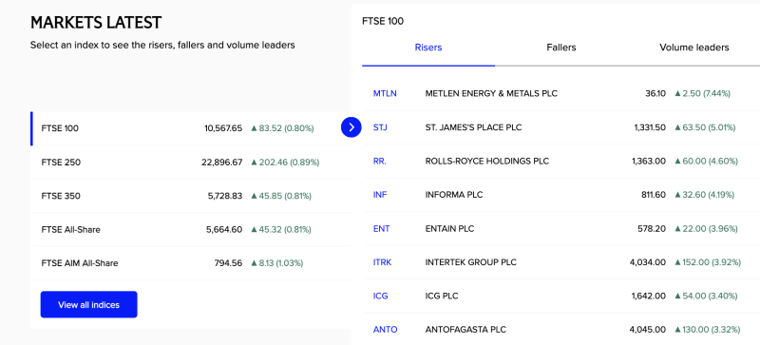760x345 pixels.
Task: Click the FTSE All-Share value 5,664.60
Action: [x=224, y=229]
